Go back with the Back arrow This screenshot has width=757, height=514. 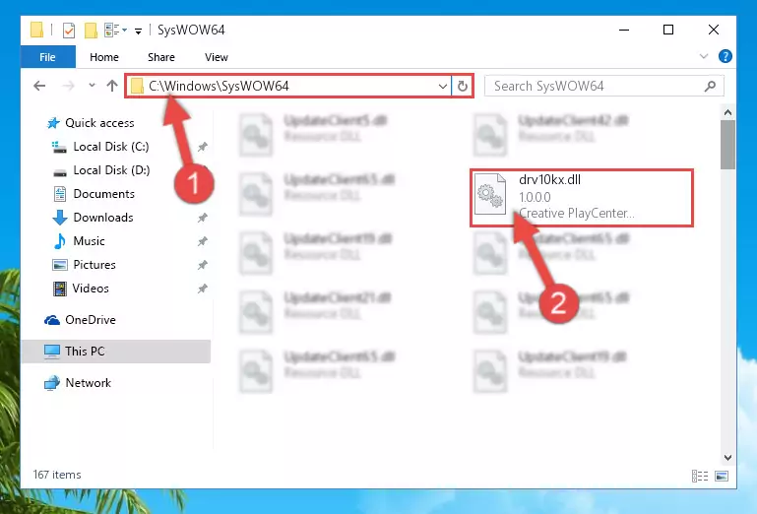tap(39, 86)
